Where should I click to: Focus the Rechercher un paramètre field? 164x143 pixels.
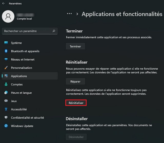(27, 31)
